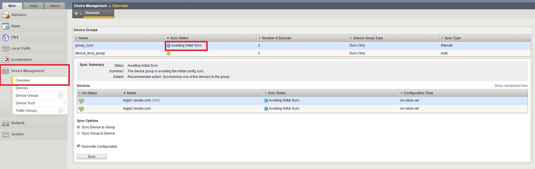The image size is (535, 169).
Task: Click the Network icon in sidebar
Action: 6,123
